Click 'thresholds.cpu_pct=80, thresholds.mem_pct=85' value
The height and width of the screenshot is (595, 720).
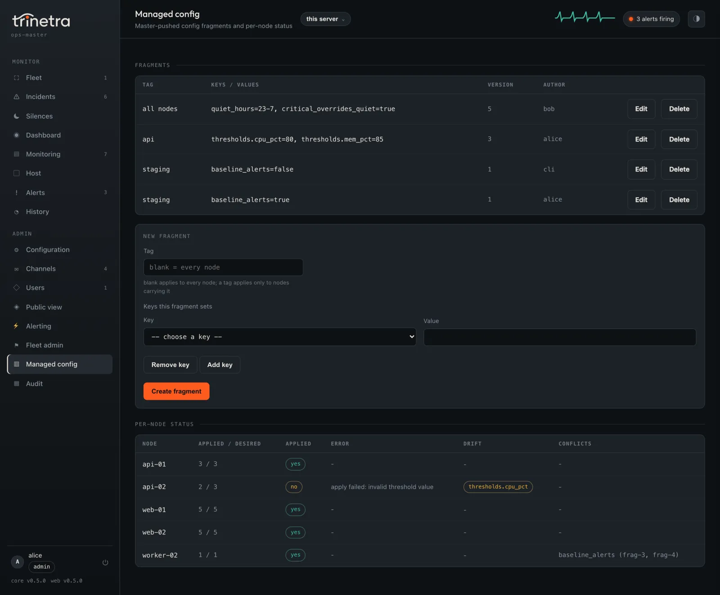click(297, 139)
